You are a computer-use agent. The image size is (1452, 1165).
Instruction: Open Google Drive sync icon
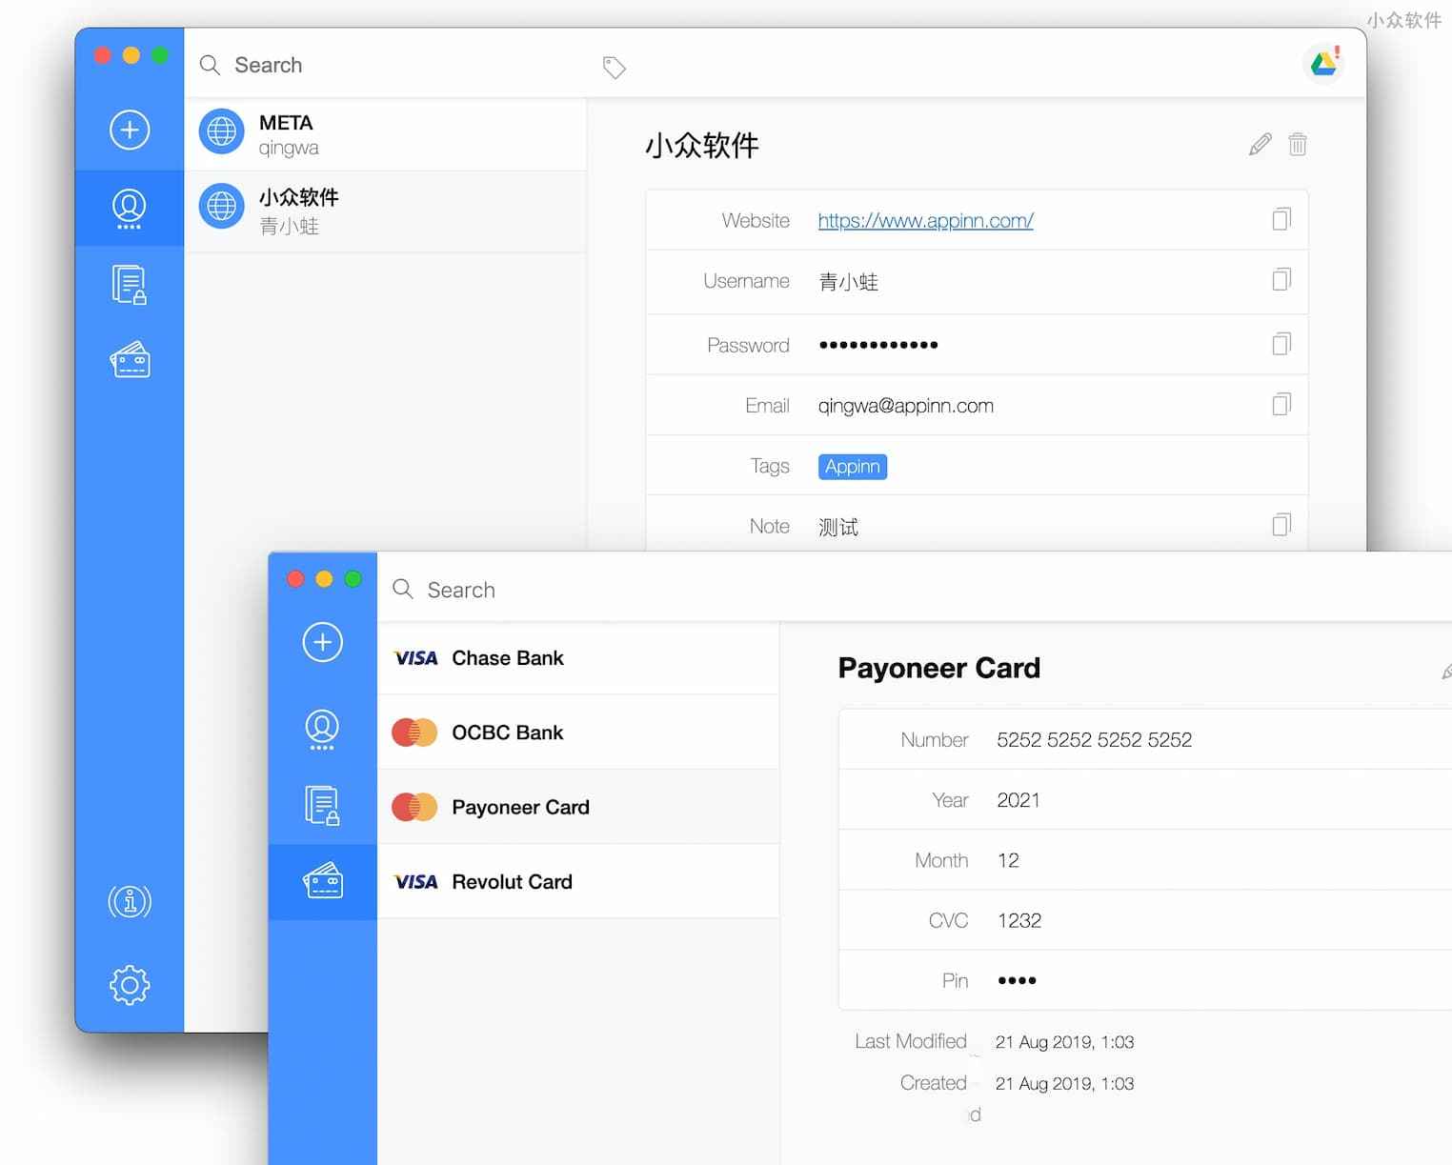tap(1323, 64)
